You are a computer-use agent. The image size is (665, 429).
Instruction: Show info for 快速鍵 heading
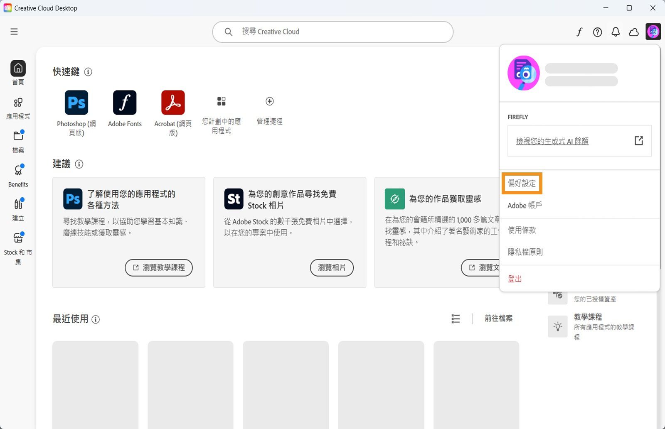[x=88, y=72]
